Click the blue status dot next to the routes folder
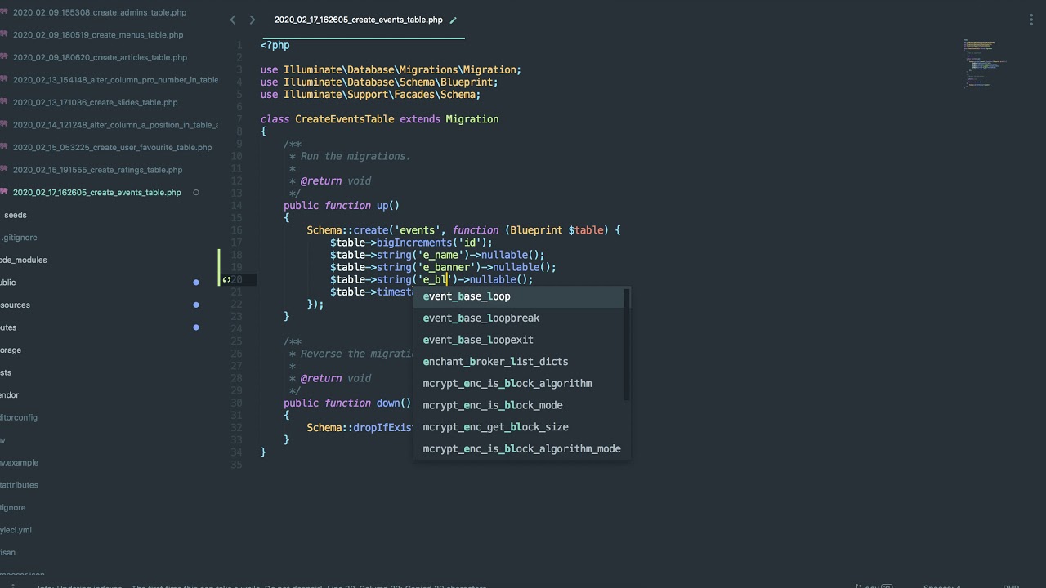The height and width of the screenshot is (588, 1046). click(x=196, y=327)
